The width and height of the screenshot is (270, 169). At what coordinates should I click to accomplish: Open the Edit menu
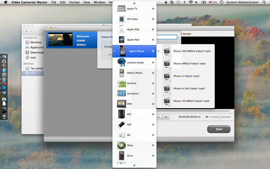click(63, 2)
